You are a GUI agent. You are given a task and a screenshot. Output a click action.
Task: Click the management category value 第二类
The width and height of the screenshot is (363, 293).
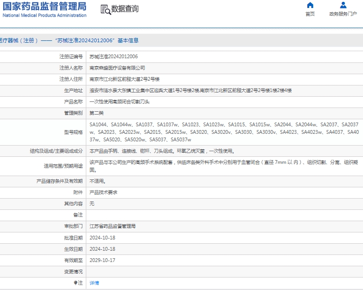coord(97,113)
